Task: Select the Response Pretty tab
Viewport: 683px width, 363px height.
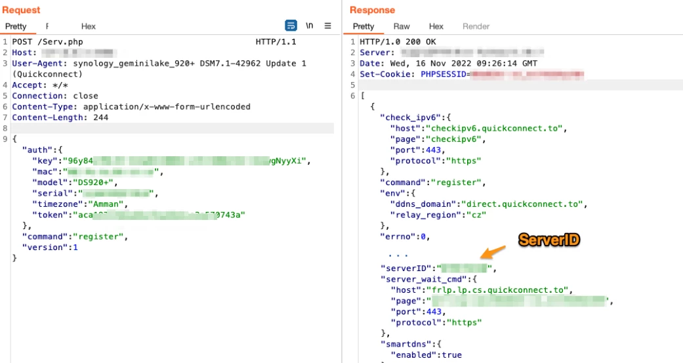Action: (x=363, y=26)
